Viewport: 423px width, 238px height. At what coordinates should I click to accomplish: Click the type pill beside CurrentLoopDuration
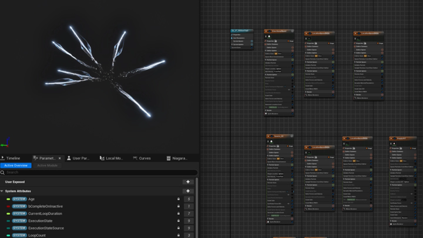8,214
